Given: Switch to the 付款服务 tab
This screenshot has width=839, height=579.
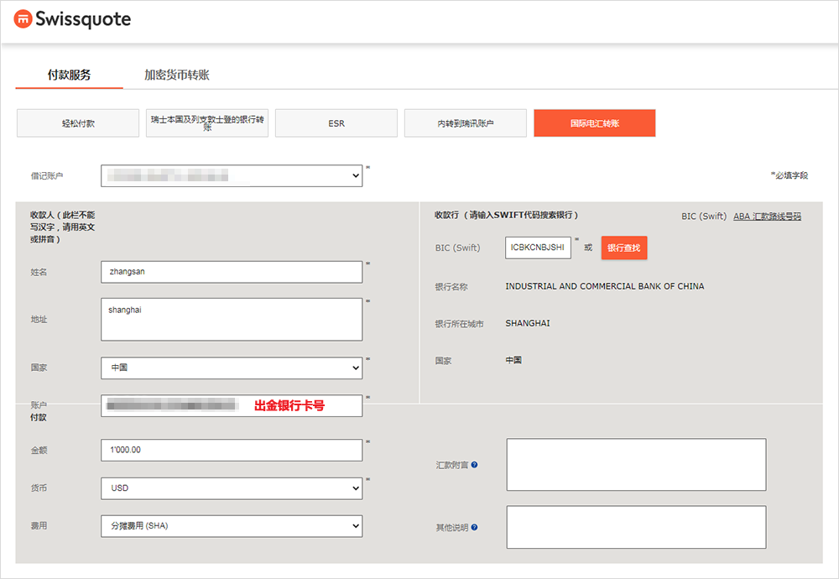Looking at the screenshot, I should (69, 75).
